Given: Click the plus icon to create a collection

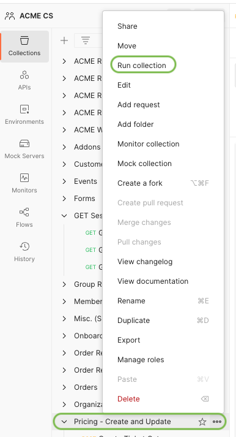Looking at the screenshot, I should 64,40.
